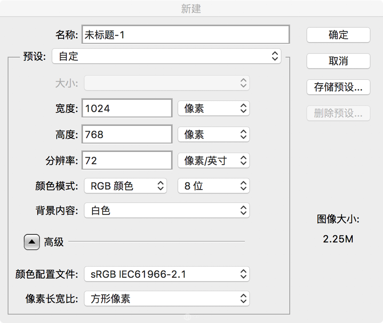This screenshot has height=323, width=383.
Task: Click the 图像大小 value 2.25M
Action: point(338,239)
